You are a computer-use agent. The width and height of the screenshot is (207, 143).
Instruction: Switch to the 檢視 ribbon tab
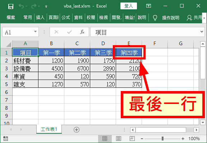tap(103, 17)
